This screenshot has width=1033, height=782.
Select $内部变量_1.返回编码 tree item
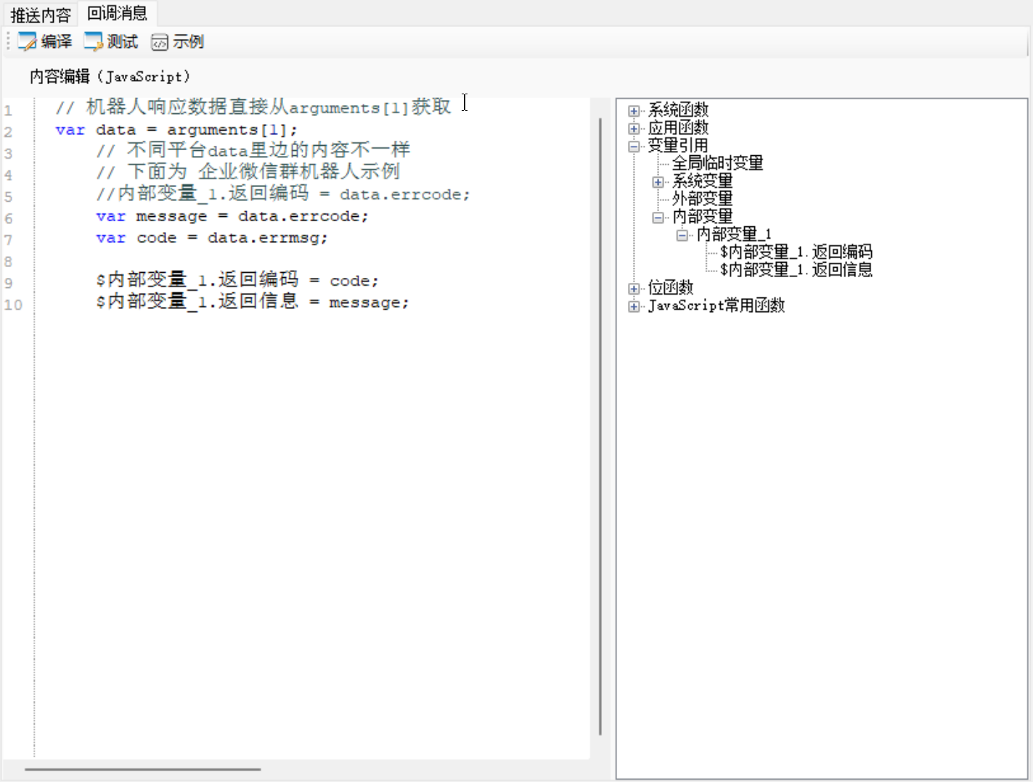click(x=796, y=252)
